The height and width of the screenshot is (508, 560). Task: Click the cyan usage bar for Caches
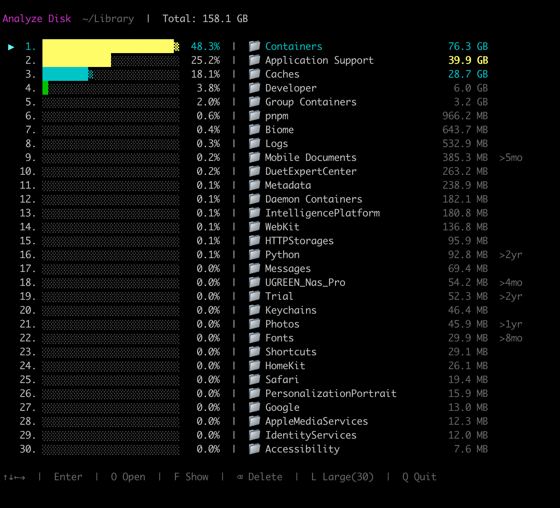65,74
